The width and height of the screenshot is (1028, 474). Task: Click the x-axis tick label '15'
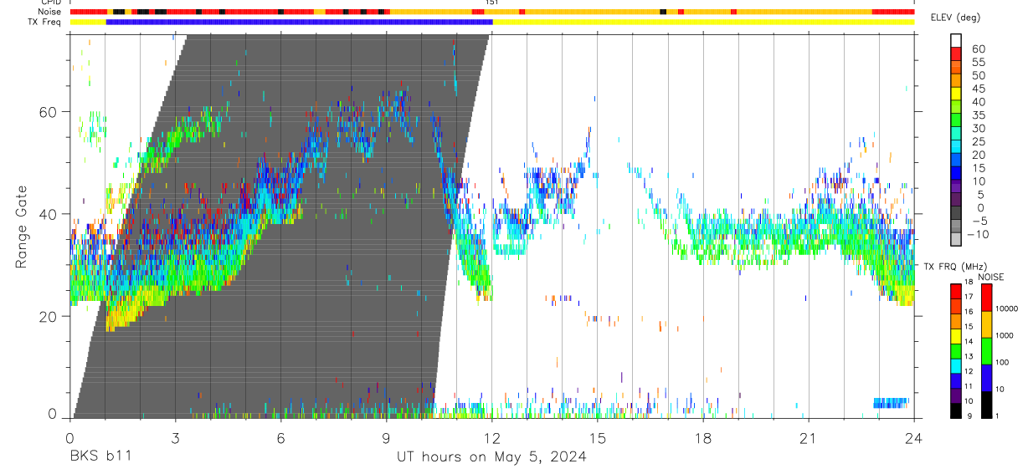(597, 437)
